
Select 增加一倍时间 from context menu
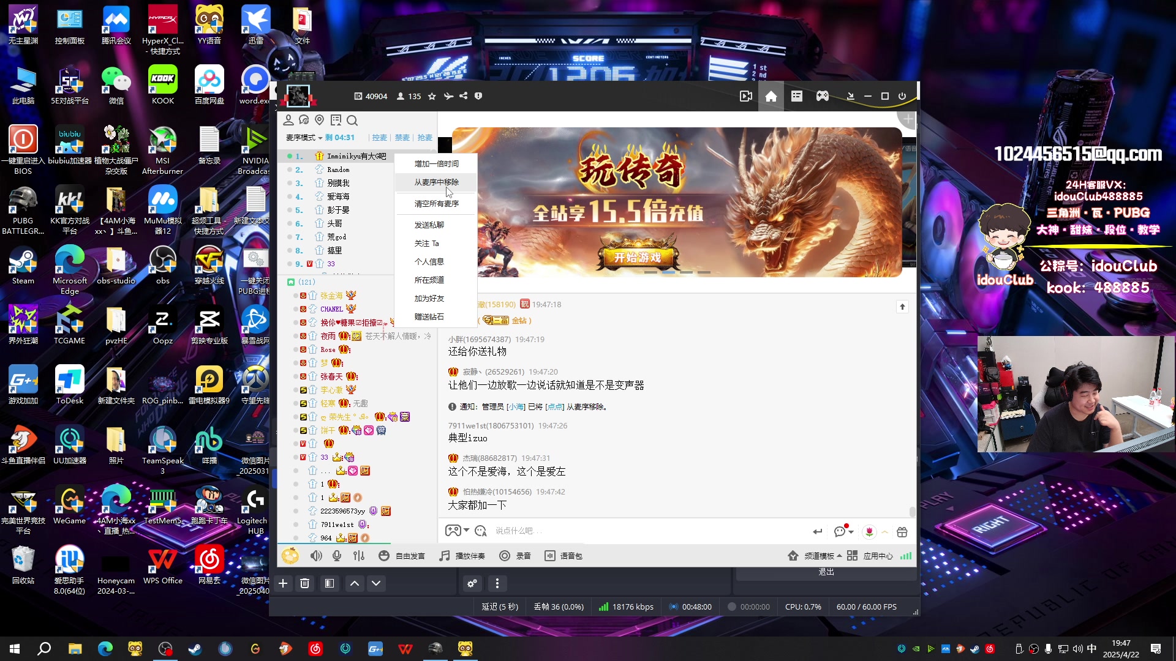tap(436, 163)
